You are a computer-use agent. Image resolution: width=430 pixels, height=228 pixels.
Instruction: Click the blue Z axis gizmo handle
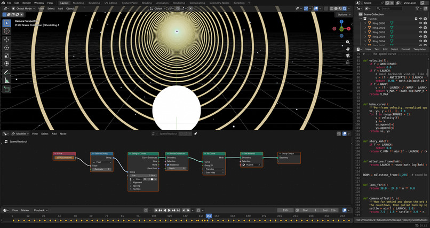341,21
